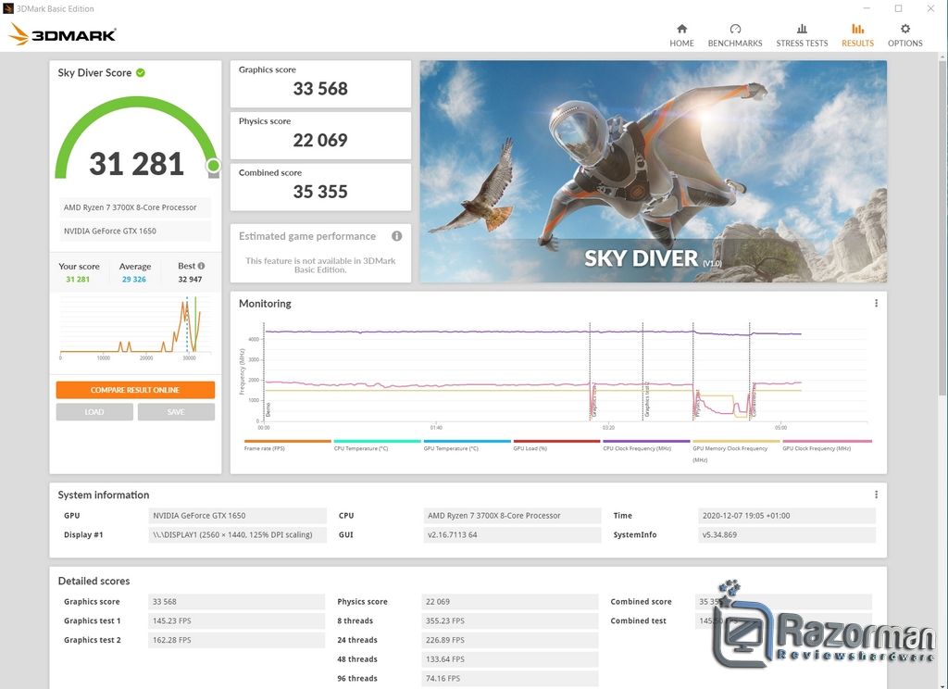Click the Average score value 29 326
Viewport: 948px width, 689px height.
coord(133,280)
